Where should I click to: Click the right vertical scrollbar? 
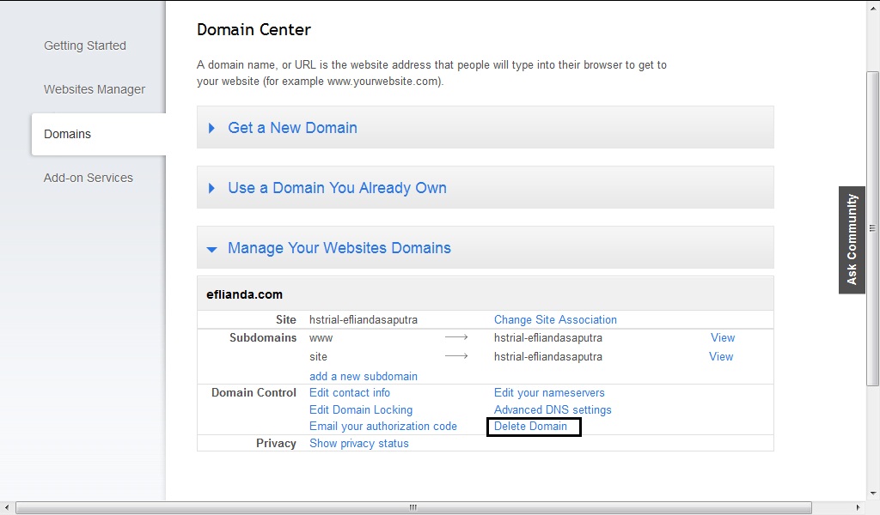873,257
